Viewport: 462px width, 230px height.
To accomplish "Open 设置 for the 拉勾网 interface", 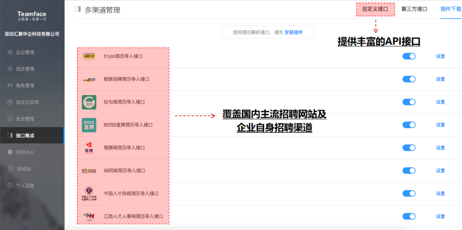I will 440,102.
